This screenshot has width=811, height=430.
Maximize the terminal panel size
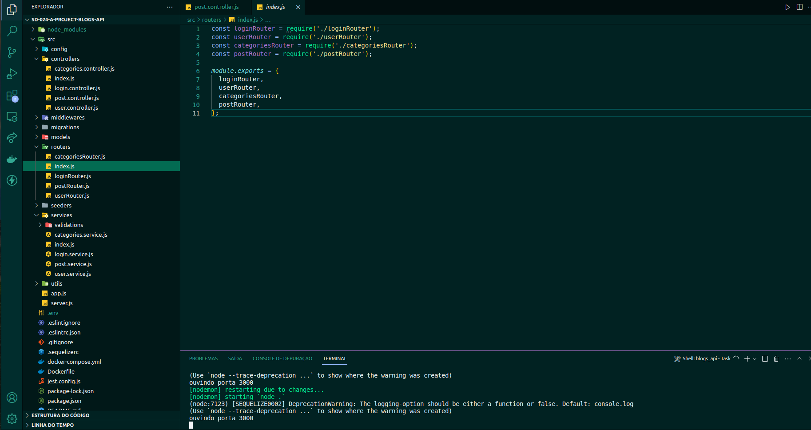point(799,358)
